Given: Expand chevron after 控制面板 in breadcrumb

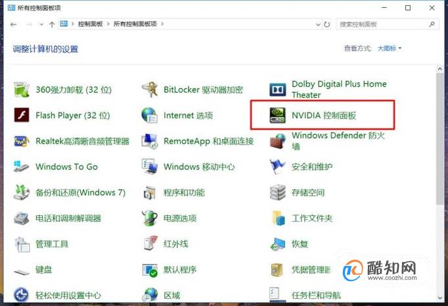Looking at the screenshot, I should point(108,24).
